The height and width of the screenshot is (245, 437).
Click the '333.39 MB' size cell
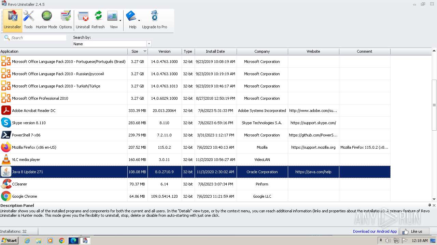[x=137, y=111]
